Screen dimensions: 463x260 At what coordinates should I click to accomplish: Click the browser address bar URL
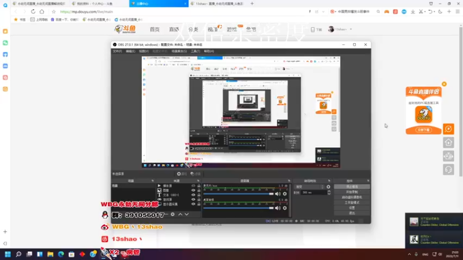click(x=86, y=12)
